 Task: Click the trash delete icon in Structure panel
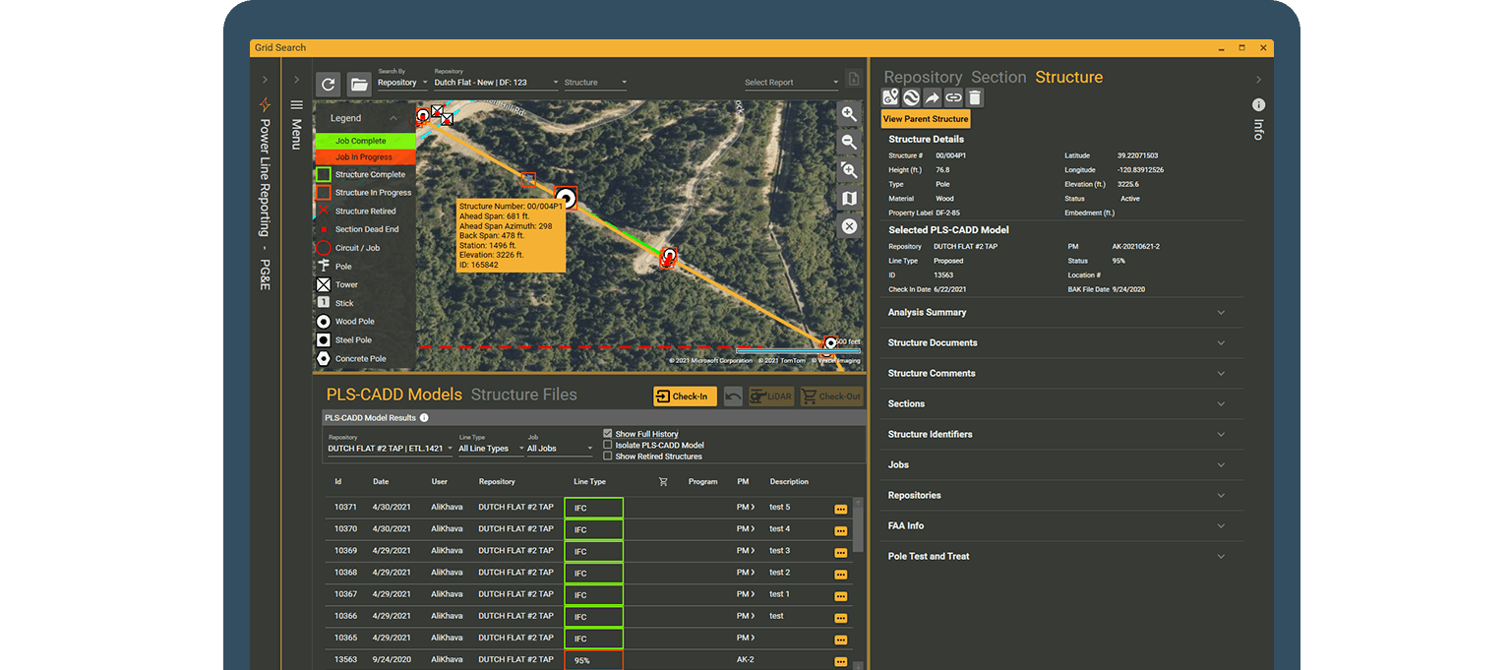(x=974, y=97)
